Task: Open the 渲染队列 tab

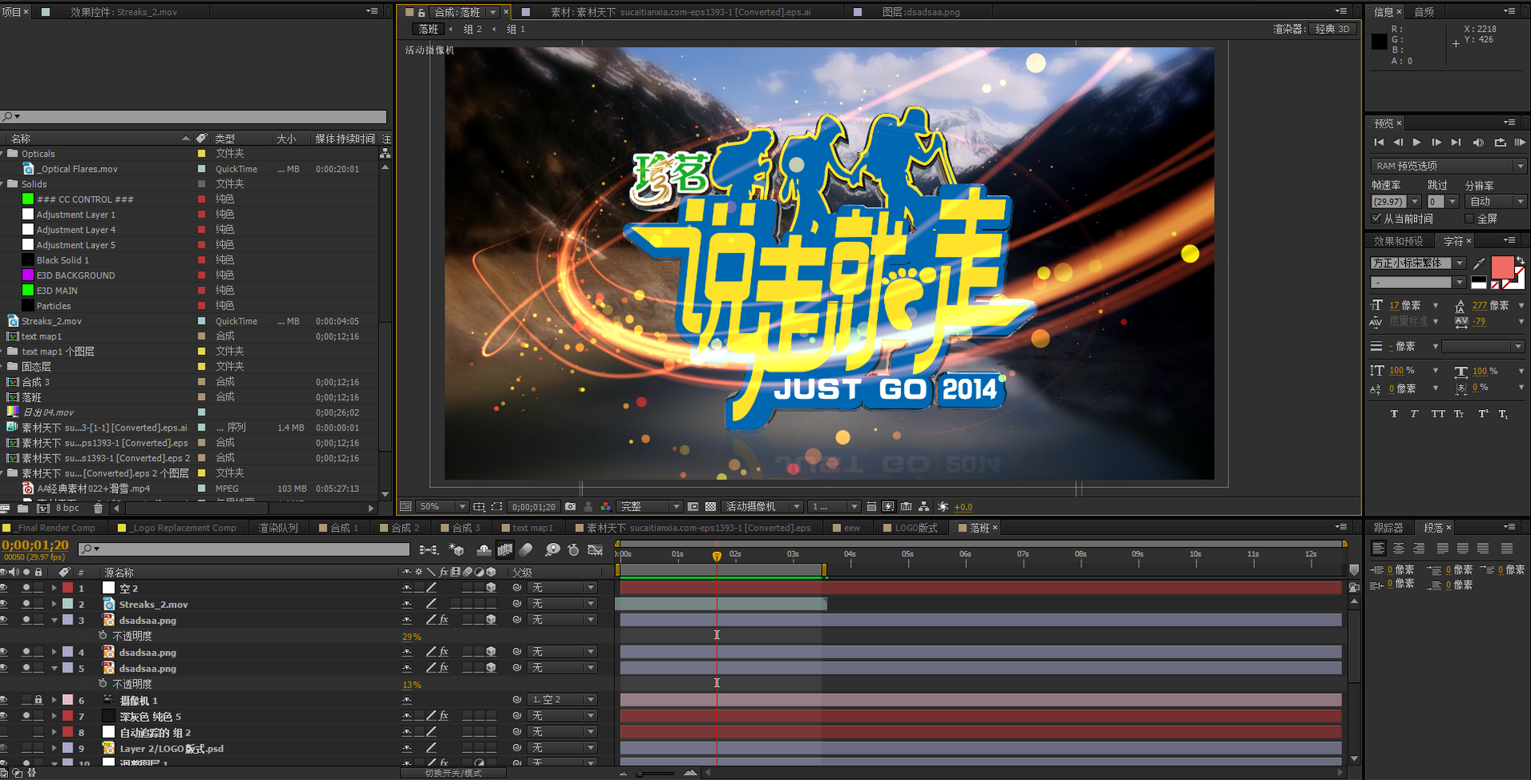Action: [x=278, y=528]
